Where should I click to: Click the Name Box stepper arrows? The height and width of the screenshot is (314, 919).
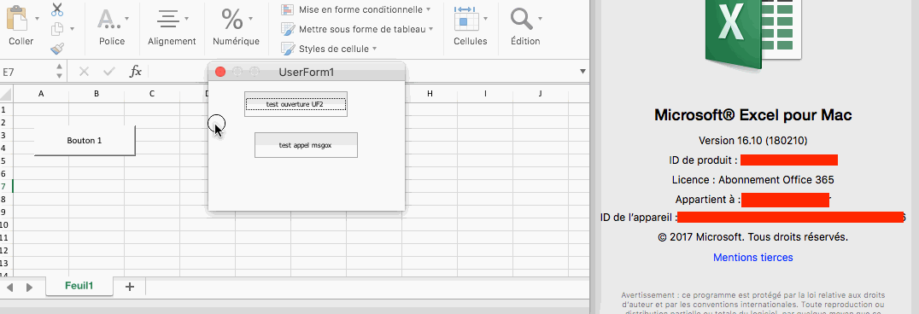click(x=59, y=72)
